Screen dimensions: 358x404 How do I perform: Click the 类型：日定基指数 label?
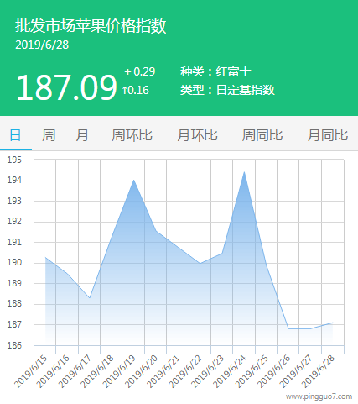click(227, 90)
